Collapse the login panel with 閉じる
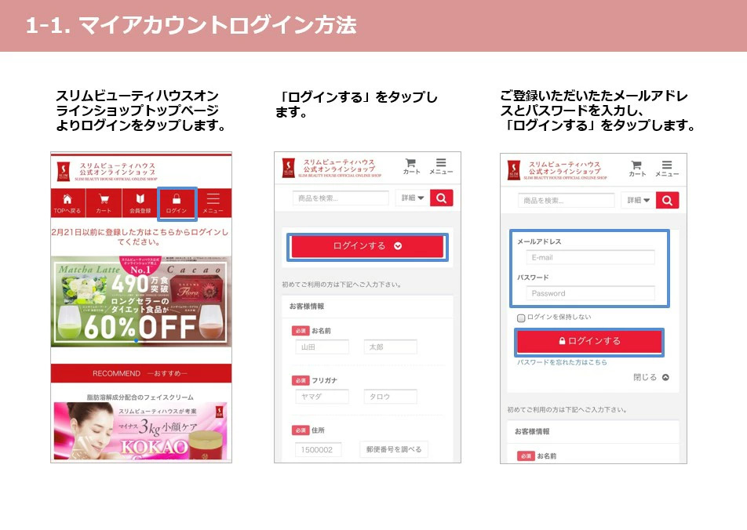Image resolution: width=747 pixels, height=530 pixels. [650, 377]
